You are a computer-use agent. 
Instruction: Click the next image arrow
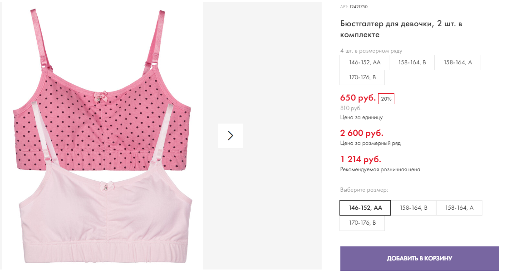click(x=230, y=135)
